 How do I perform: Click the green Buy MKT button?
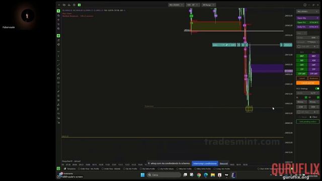pos(302,56)
